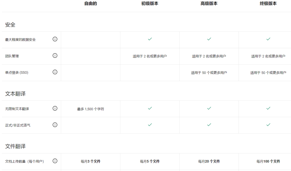Click the 文本翻译 section heading

[x=15, y=94]
